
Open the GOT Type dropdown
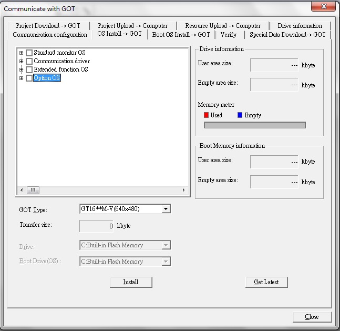tap(166, 209)
